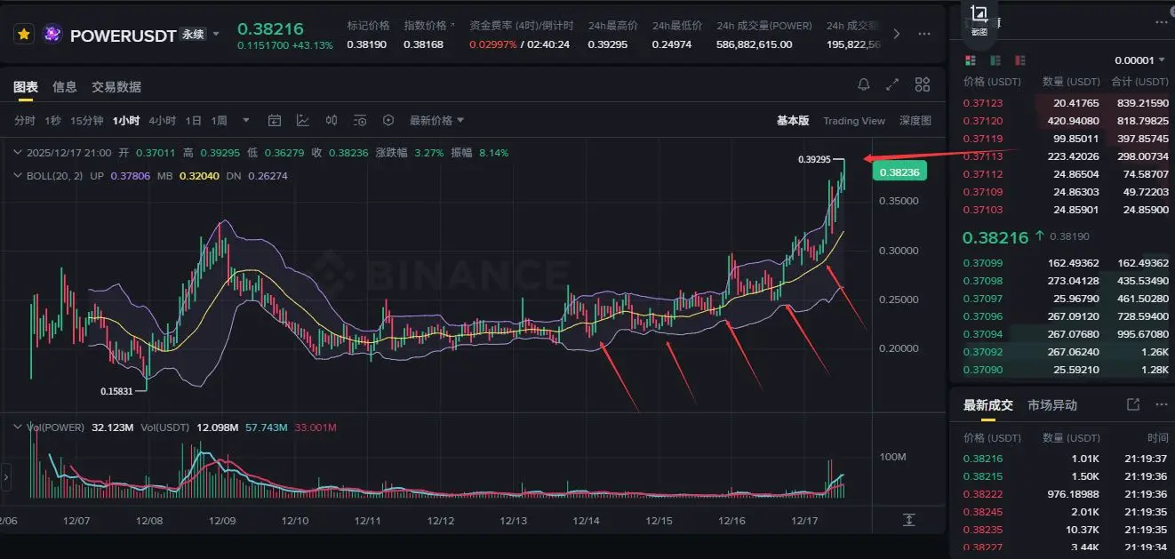Click bid price 0.37099
This screenshot has height=559, width=1175.
pyautogui.click(x=983, y=263)
